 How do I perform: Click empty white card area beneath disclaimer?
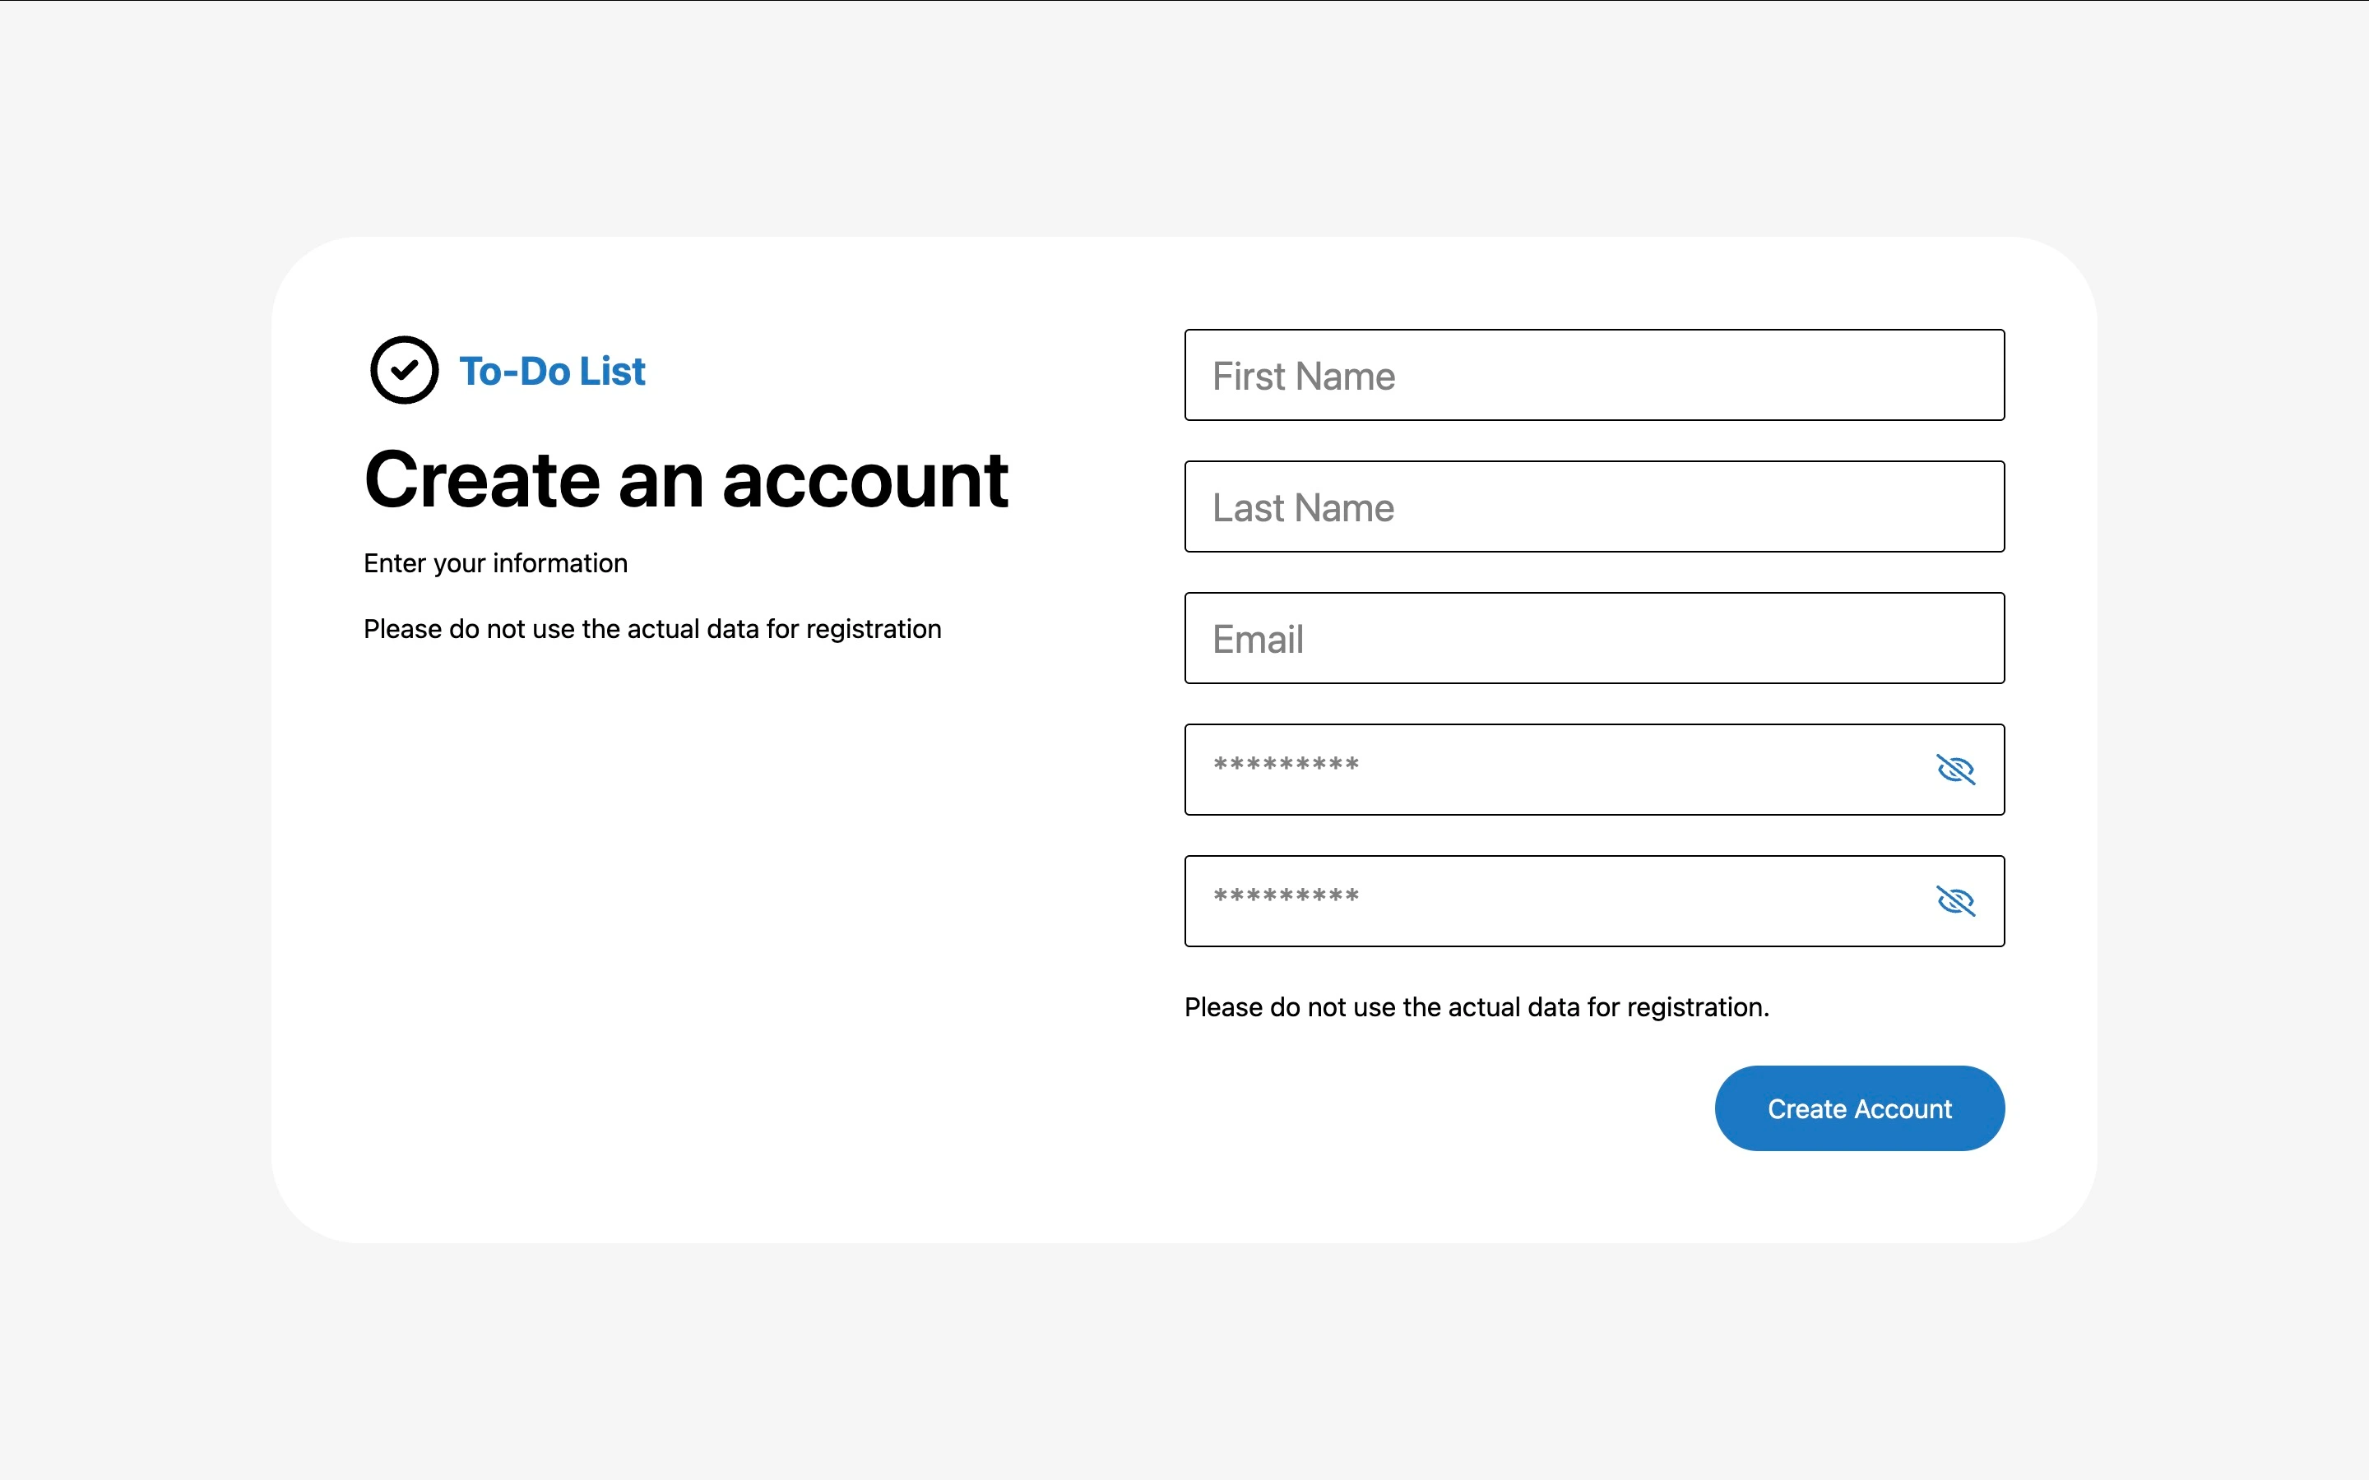[x=685, y=930]
